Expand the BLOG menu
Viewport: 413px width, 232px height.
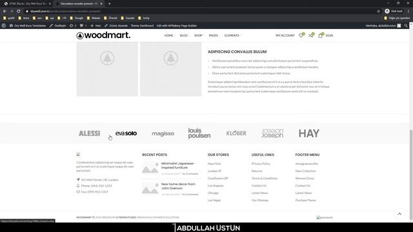[184, 35]
